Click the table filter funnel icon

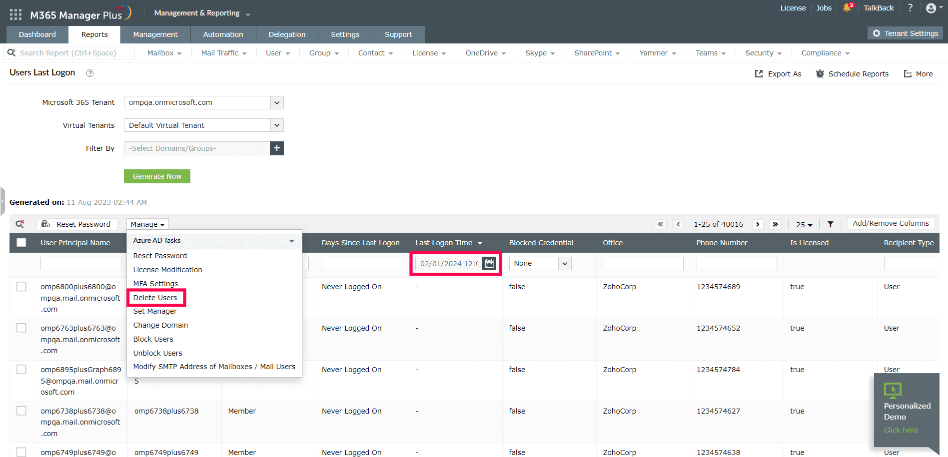830,224
